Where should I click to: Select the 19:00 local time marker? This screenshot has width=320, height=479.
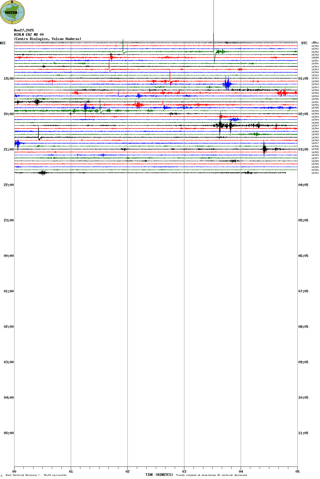[8, 79]
